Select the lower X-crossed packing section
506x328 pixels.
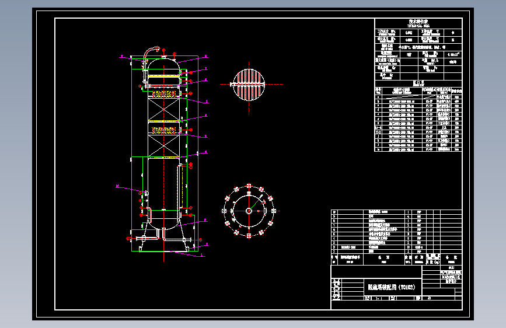pyautogui.click(x=163, y=146)
